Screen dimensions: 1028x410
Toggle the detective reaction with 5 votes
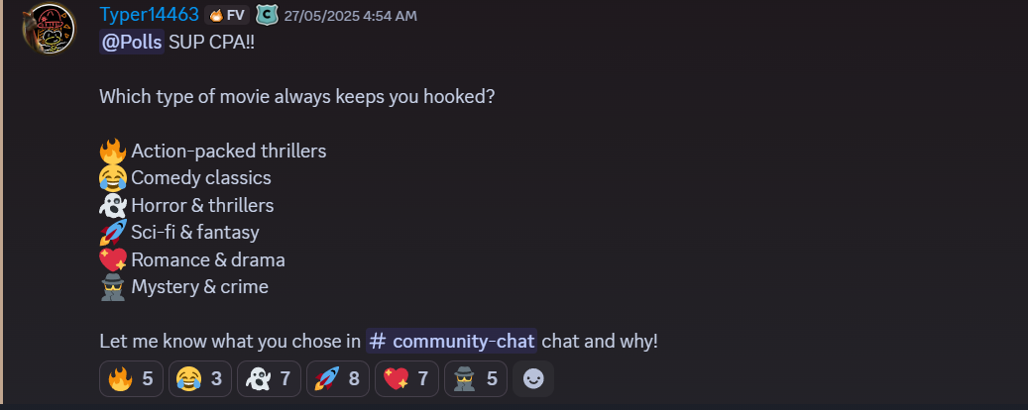(x=475, y=378)
